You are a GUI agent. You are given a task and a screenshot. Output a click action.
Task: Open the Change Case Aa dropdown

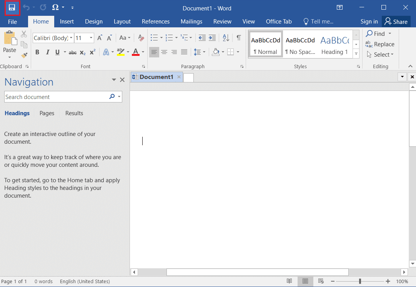click(125, 38)
